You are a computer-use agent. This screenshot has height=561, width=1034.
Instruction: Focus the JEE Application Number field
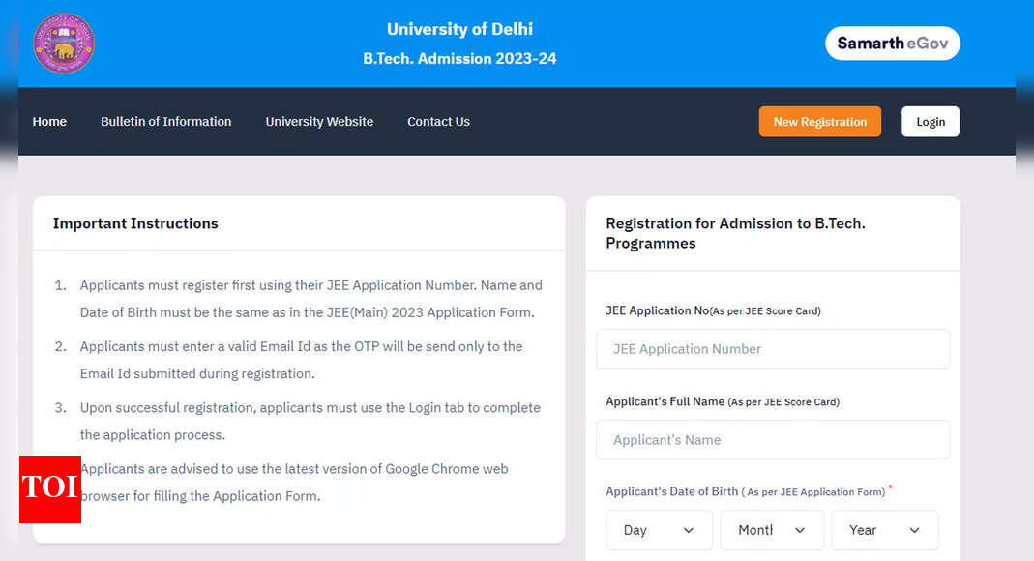pos(773,349)
